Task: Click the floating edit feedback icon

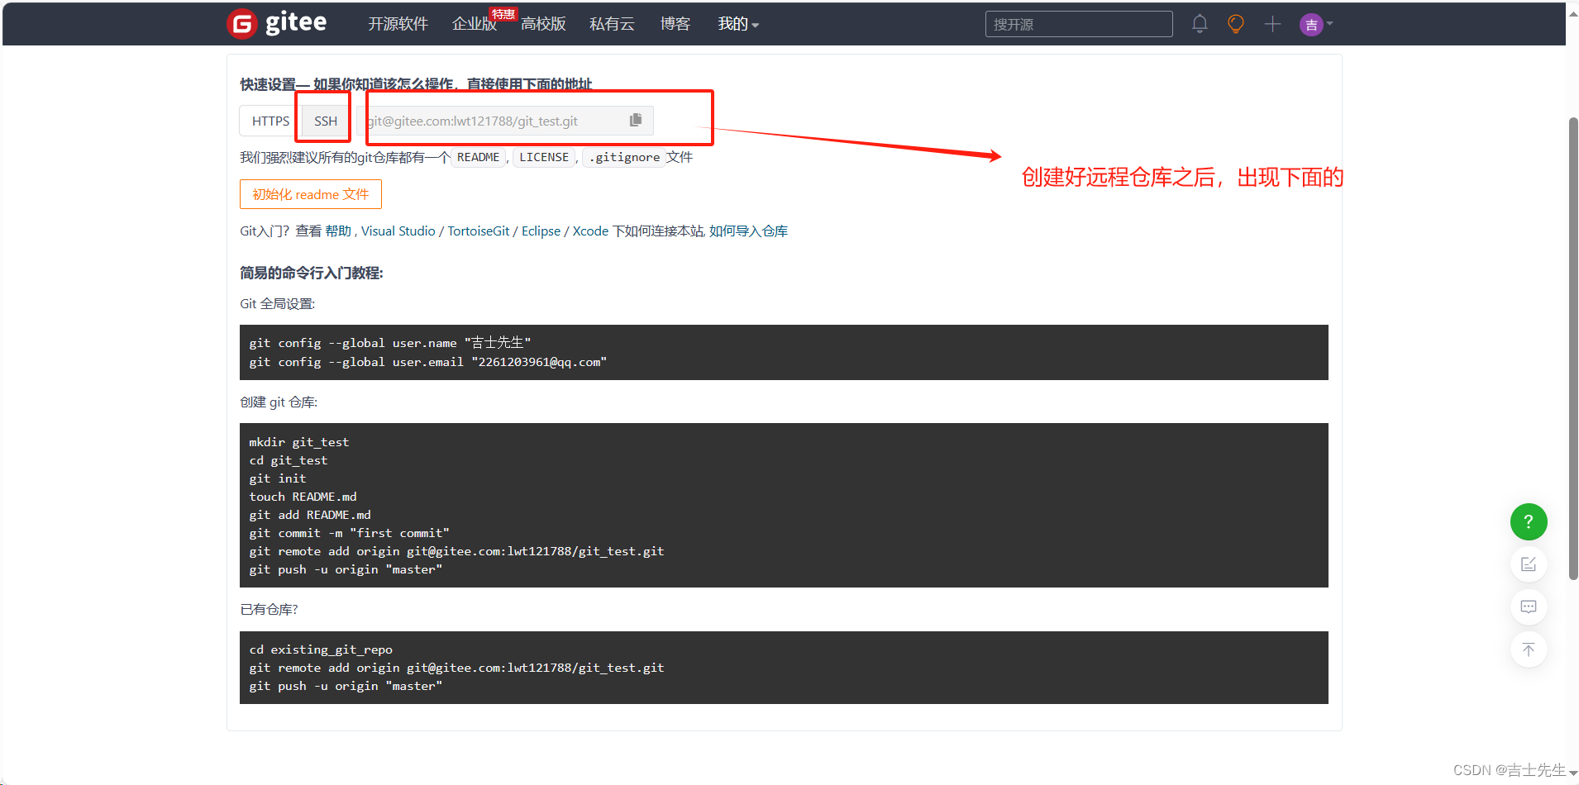Action: [x=1529, y=564]
